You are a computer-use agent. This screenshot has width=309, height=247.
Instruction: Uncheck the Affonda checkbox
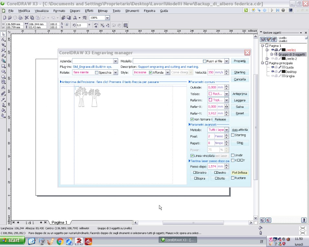point(151,73)
